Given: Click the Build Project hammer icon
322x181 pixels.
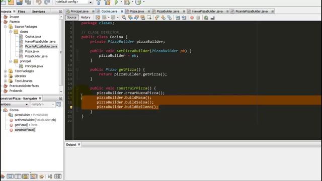Looking at the screenshot, I should (x=99, y=2).
